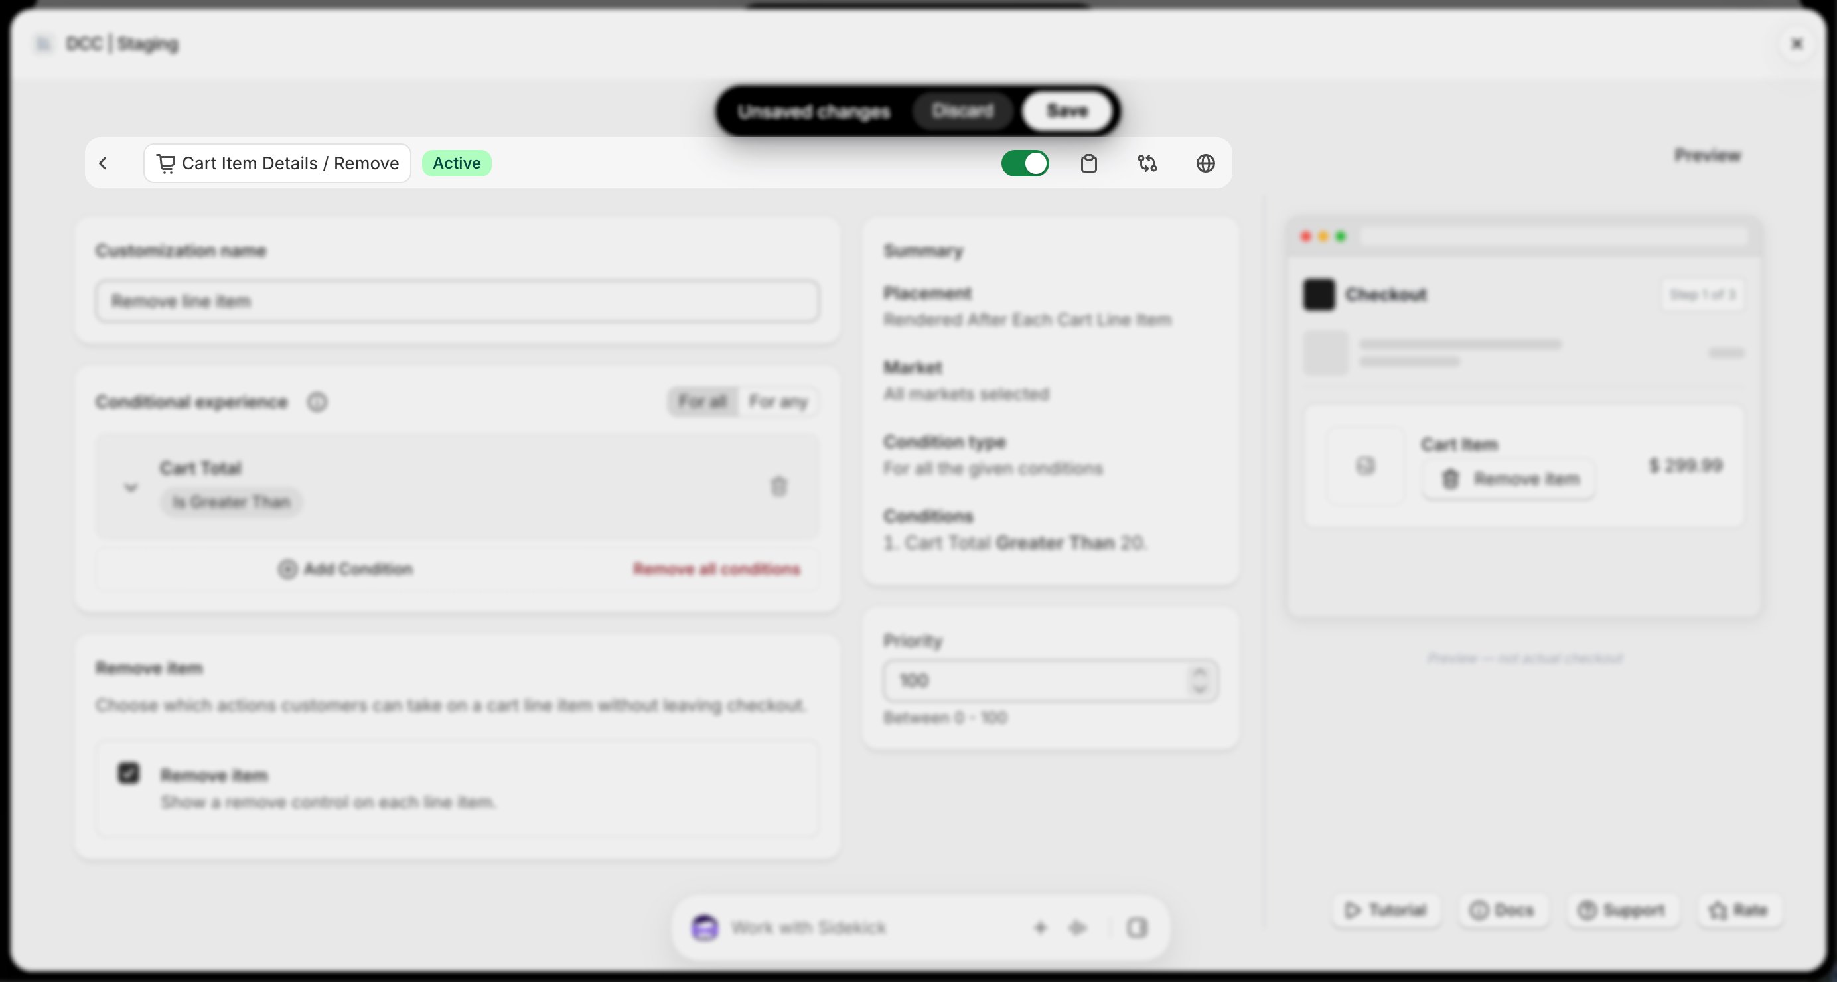Open the Tutorial button
The image size is (1837, 982).
point(1386,910)
